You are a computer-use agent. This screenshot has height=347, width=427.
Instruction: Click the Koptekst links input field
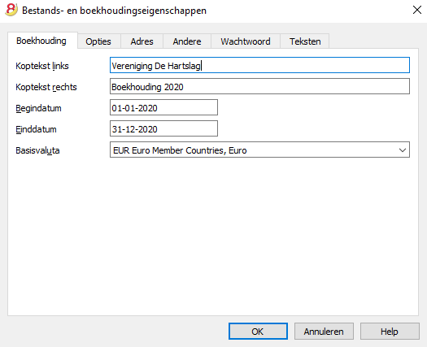point(259,65)
